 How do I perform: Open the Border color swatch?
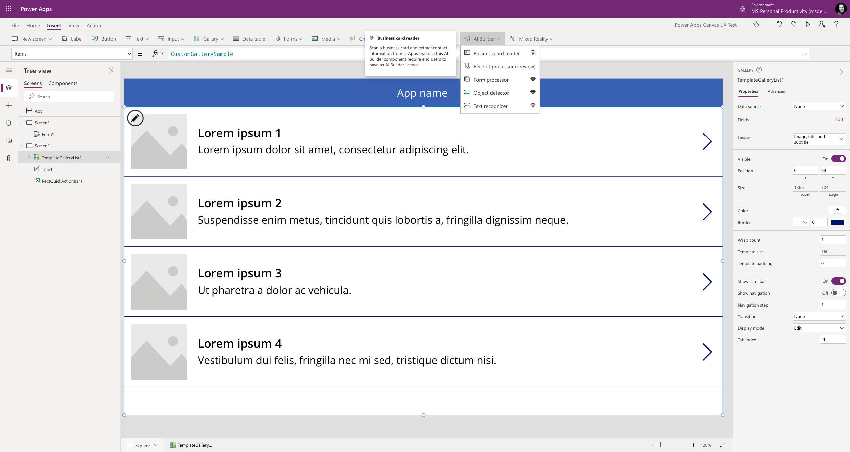[x=838, y=222]
